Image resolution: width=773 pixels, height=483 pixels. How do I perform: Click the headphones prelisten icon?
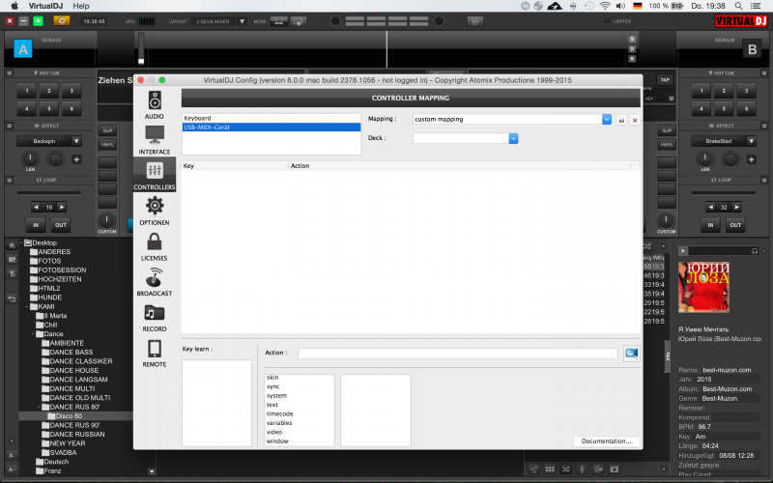(x=755, y=251)
